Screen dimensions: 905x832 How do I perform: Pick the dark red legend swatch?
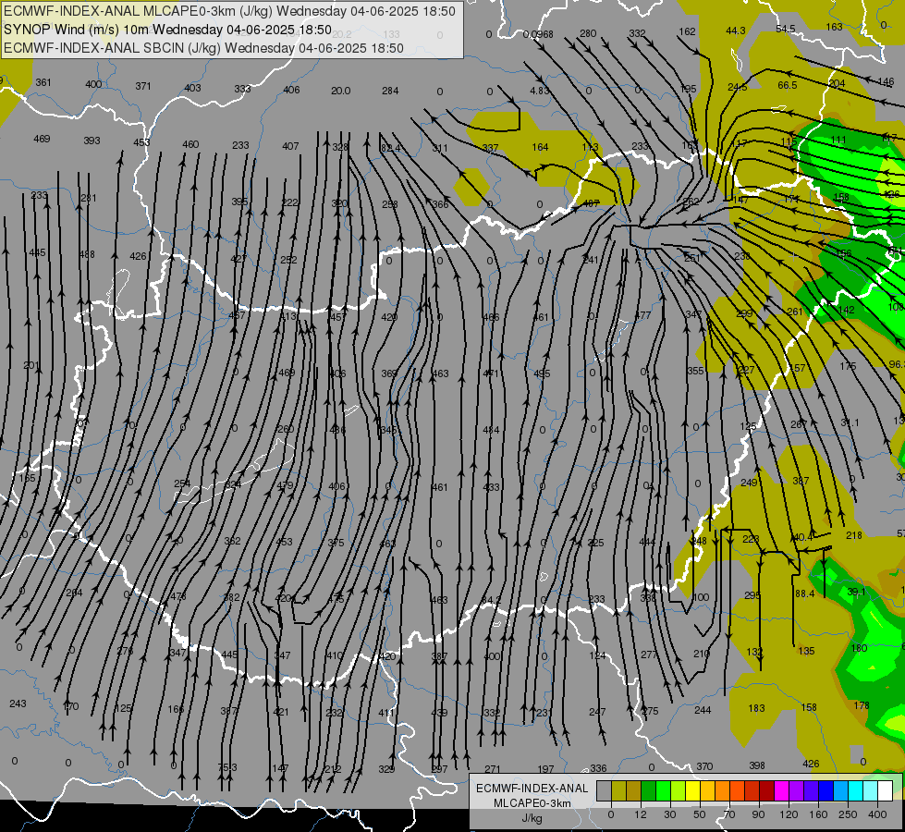coord(767,790)
